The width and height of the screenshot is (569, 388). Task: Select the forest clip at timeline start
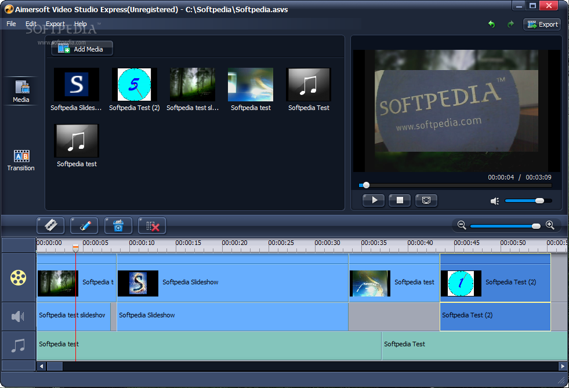coord(77,278)
